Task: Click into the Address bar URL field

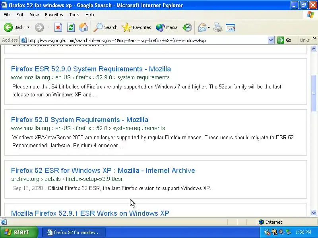Action: point(147,40)
